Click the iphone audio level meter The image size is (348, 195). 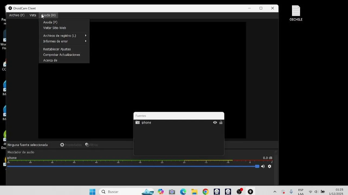140,161
